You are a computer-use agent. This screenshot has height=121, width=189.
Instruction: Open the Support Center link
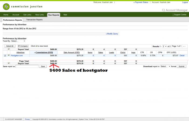click(x=180, y=15)
